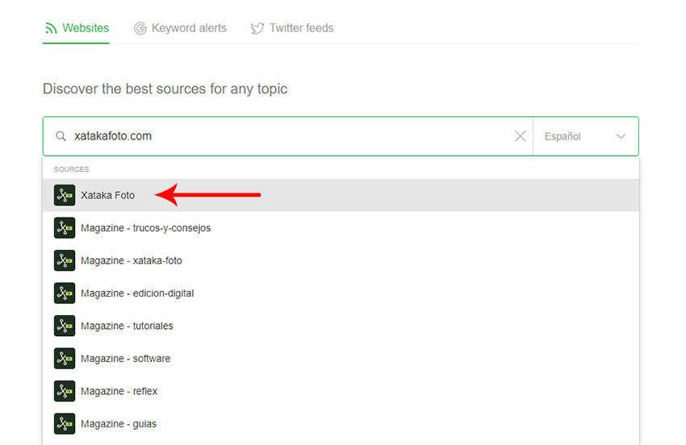
Task: Click into the xatakafoto.com search field
Action: coord(282,136)
